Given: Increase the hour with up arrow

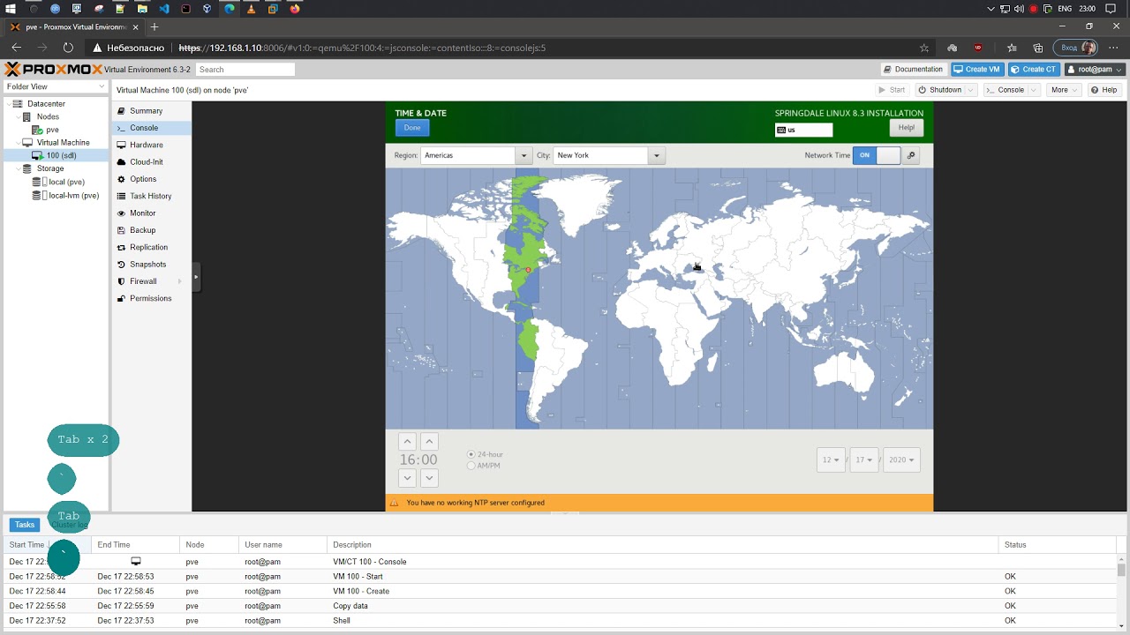Looking at the screenshot, I should click(x=407, y=442).
